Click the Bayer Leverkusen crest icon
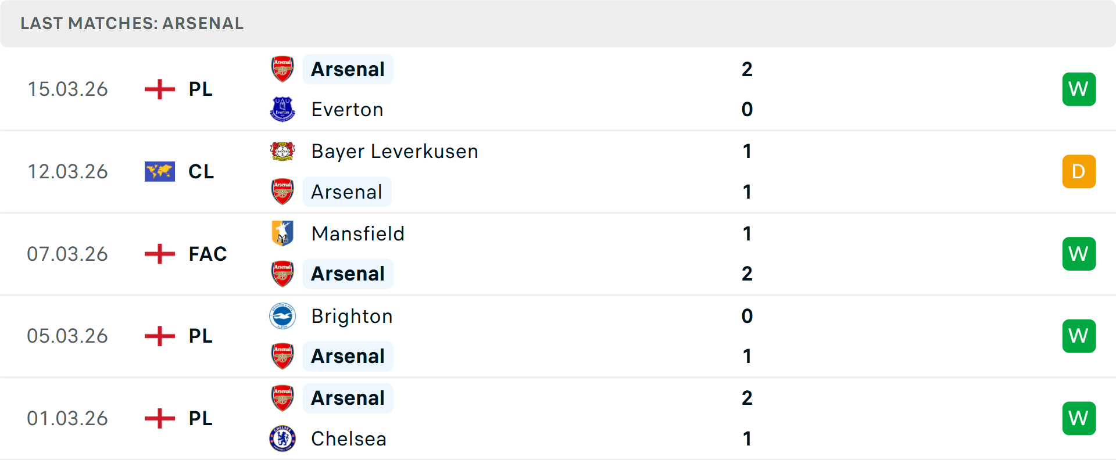Screen dimensions: 1116x460 point(282,151)
